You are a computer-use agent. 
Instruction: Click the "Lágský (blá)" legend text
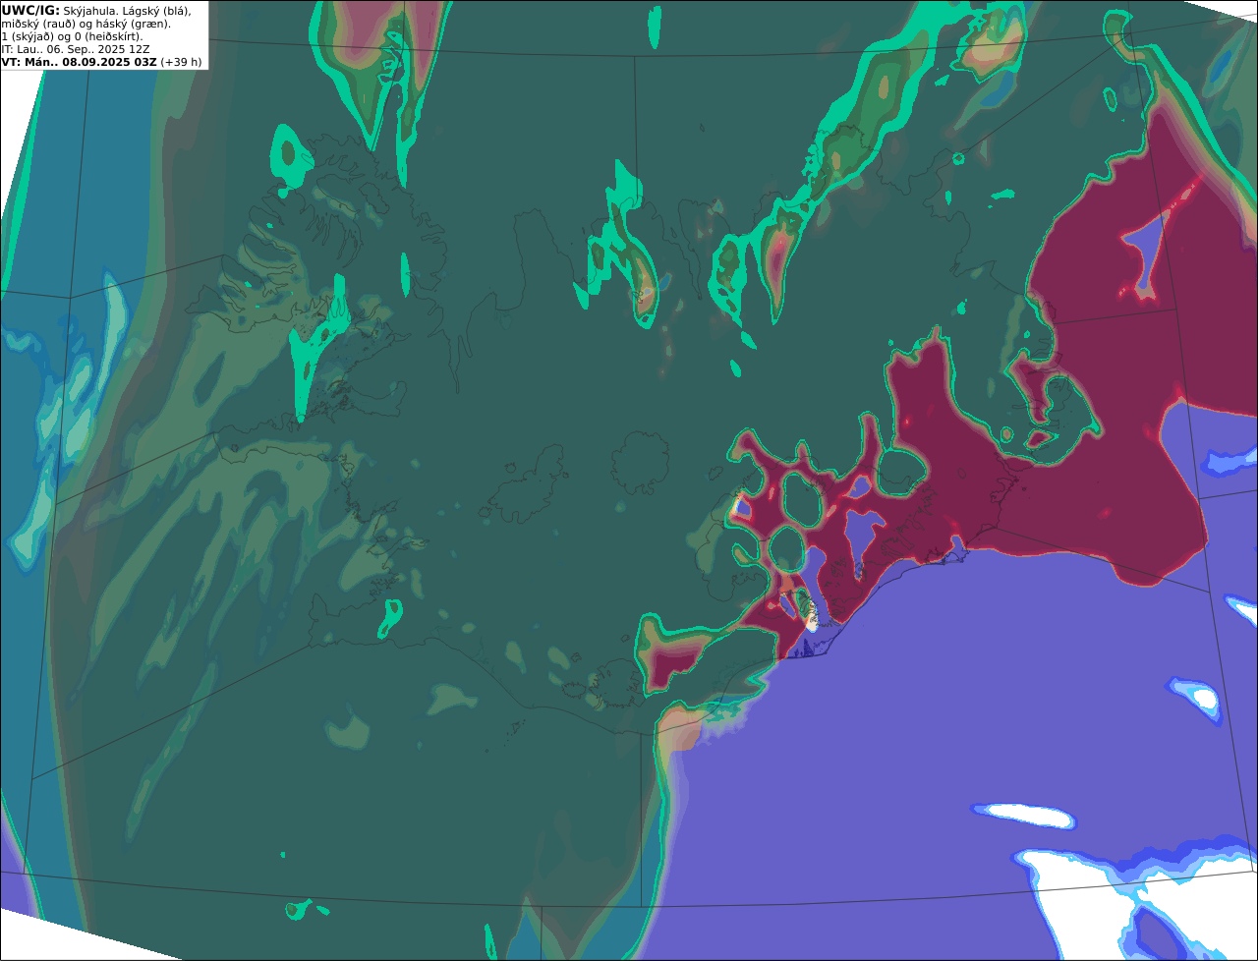point(155,10)
